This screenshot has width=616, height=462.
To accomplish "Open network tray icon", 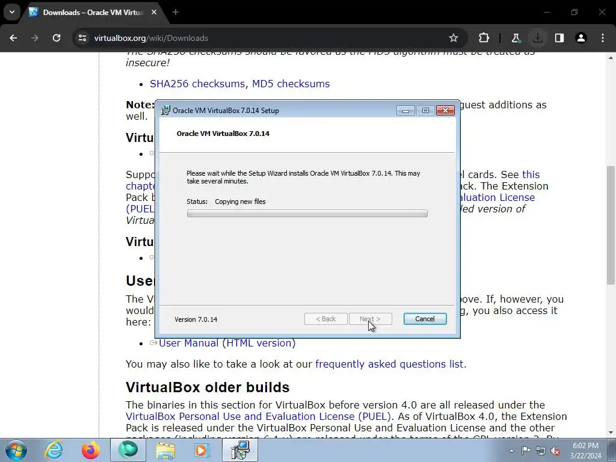I will pos(541,451).
